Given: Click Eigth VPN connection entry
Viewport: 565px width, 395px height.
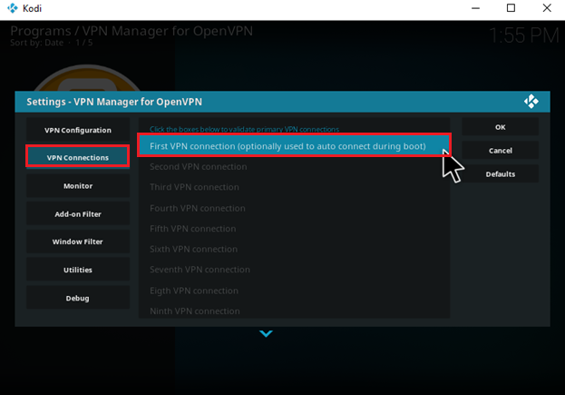Looking at the screenshot, I should [294, 291].
